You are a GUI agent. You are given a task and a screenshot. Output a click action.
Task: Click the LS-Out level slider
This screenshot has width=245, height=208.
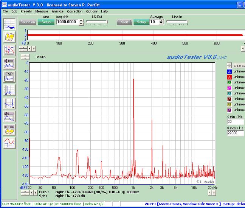[x=97, y=22]
